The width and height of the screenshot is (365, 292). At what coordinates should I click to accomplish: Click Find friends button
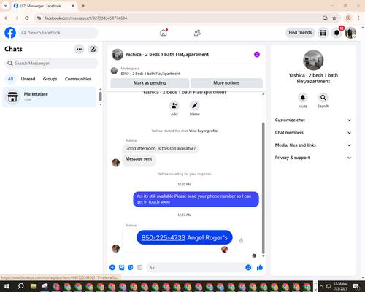click(300, 33)
